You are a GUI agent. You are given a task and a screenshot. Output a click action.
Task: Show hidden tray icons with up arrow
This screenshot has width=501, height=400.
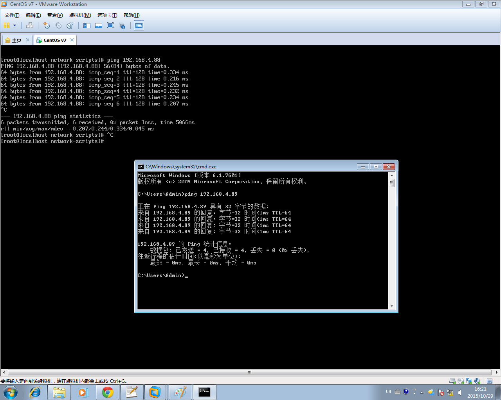point(422,393)
